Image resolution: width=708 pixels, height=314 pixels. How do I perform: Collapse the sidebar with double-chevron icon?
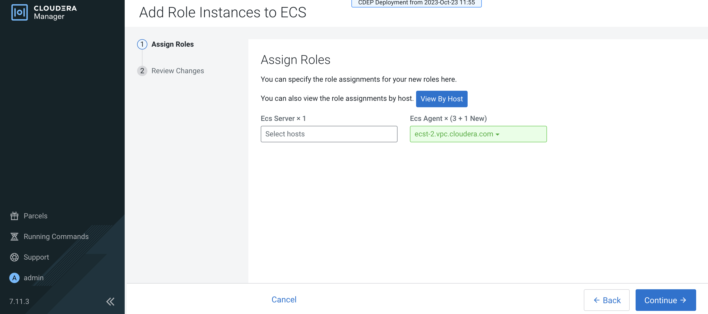tap(110, 301)
